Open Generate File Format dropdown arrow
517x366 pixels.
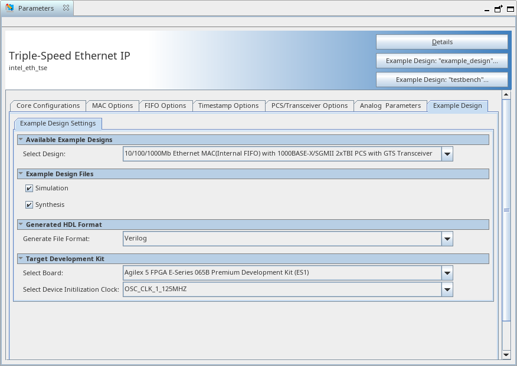click(x=447, y=239)
